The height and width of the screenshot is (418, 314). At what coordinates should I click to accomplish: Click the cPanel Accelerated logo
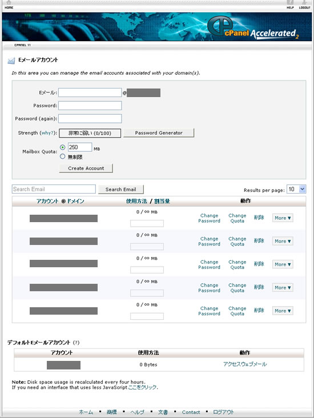pyautogui.click(x=253, y=28)
